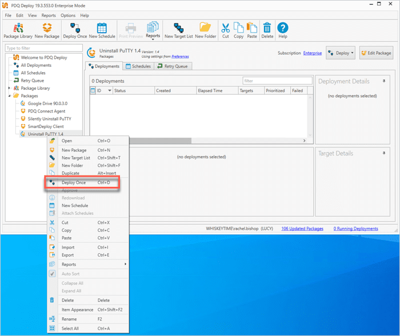Open the Enterprise subscription link

pyautogui.click(x=312, y=53)
